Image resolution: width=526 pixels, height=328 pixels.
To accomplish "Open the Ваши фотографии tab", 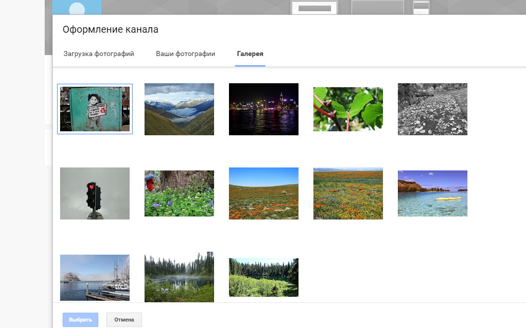I will pyautogui.click(x=185, y=54).
